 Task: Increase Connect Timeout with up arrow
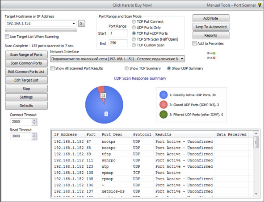point(34,120)
